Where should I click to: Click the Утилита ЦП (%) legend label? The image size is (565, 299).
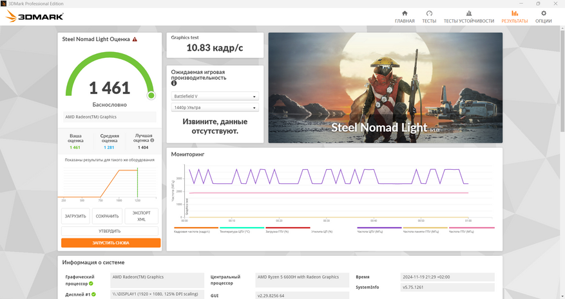321,231
